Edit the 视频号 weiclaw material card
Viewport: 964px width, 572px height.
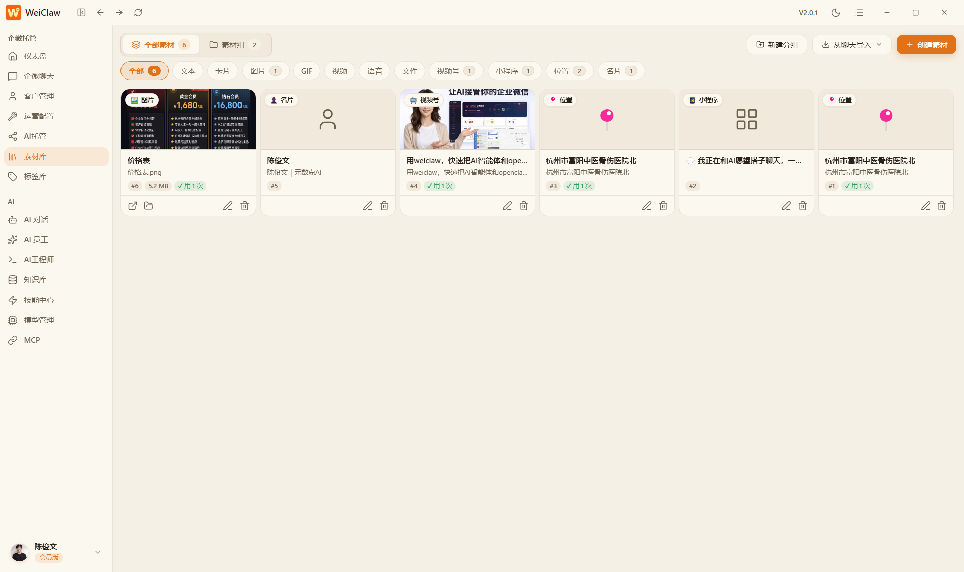(507, 206)
